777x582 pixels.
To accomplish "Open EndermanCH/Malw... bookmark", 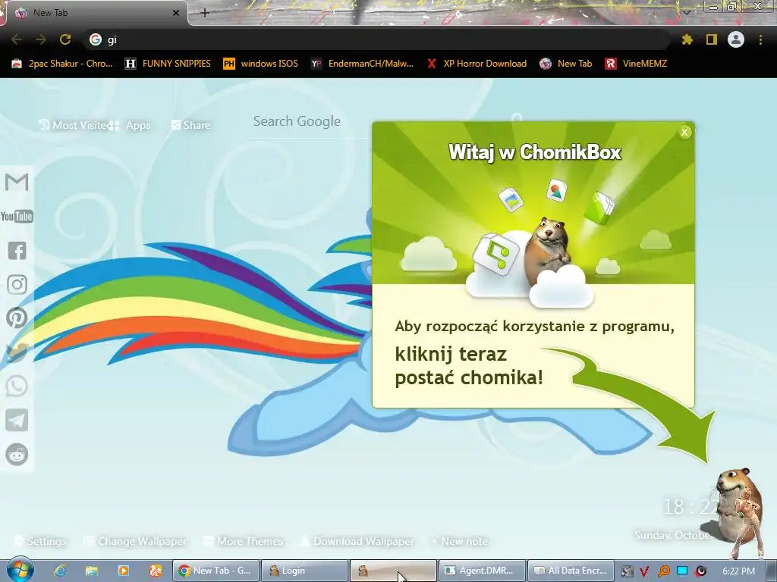I will (x=362, y=64).
